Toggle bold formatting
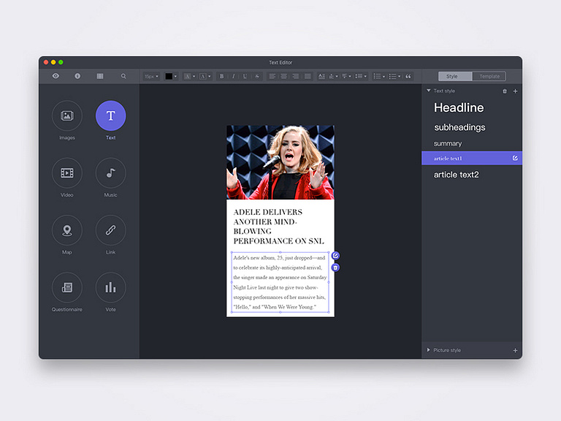The height and width of the screenshot is (421, 561). [222, 76]
